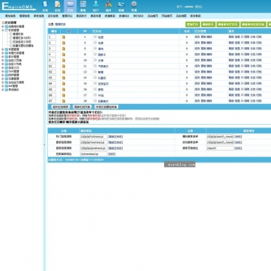
Task: Click the green 增加栏目 button
Action: tap(192, 24)
